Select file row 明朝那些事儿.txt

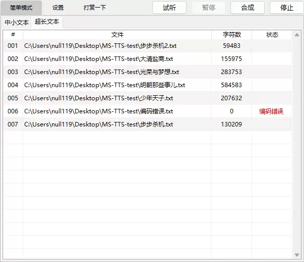click(148, 85)
